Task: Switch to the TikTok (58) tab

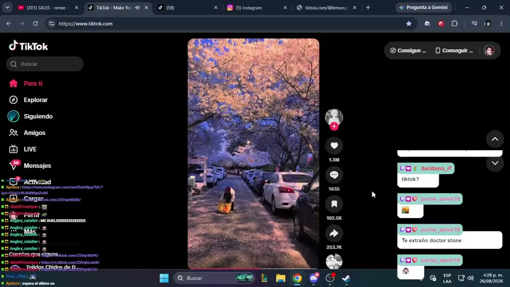Action: tap(188, 8)
